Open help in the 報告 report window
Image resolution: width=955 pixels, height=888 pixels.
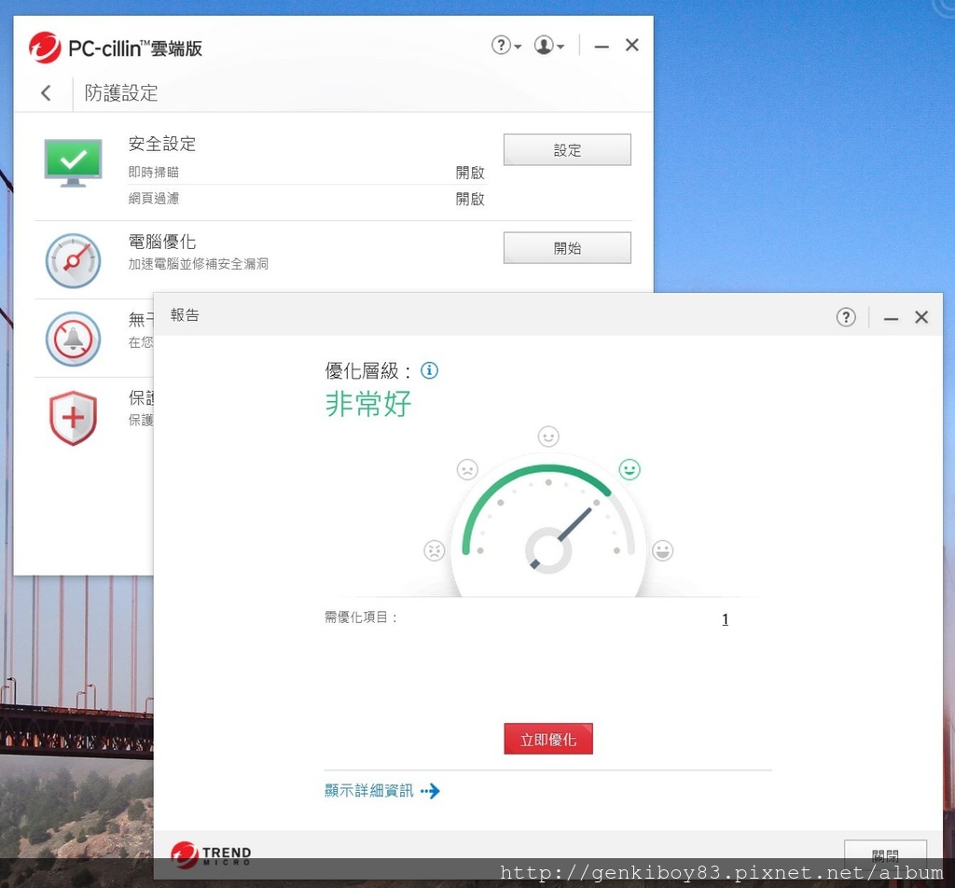[846, 317]
